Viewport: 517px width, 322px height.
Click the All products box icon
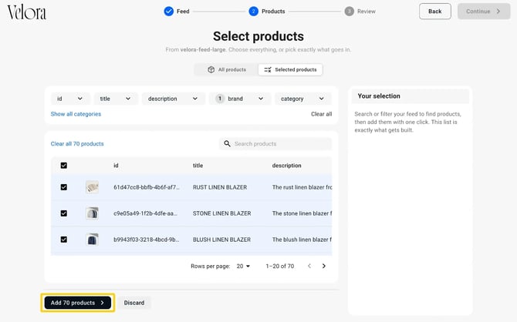pyautogui.click(x=211, y=69)
